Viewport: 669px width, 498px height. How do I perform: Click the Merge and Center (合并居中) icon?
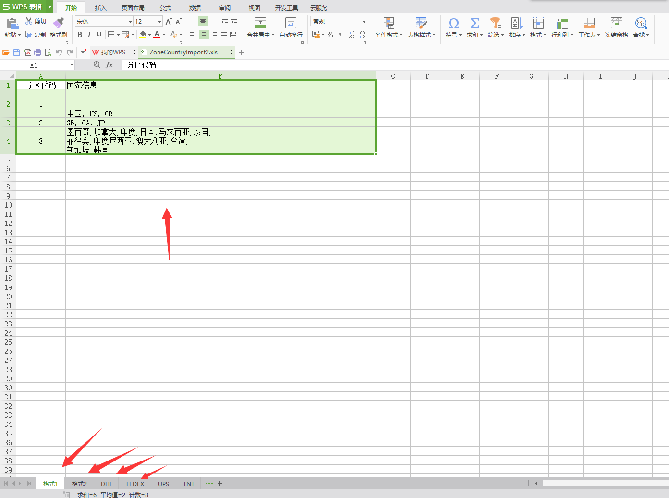pos(260,23)
